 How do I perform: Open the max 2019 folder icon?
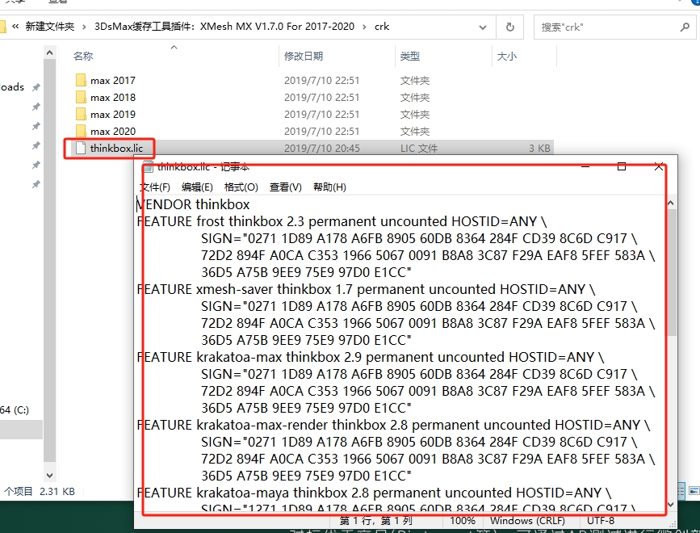tap(81, 115)
